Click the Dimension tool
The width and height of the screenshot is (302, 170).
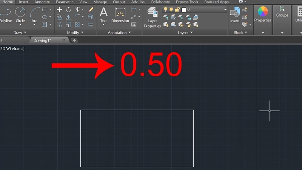tap(120, 15)
